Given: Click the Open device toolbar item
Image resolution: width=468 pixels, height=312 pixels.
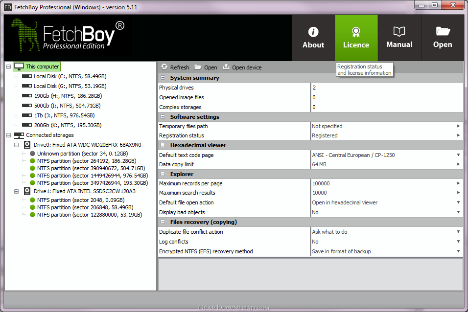Looking at the screenshot, I should 242,67.
